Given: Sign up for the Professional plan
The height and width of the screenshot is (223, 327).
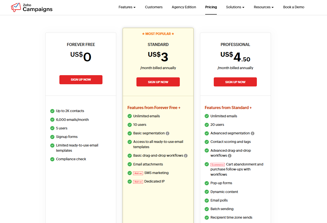Looking at the screenshot, I should coord(235,82).
